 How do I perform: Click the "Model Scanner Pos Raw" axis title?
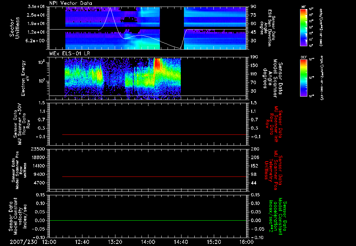(19, 170)
